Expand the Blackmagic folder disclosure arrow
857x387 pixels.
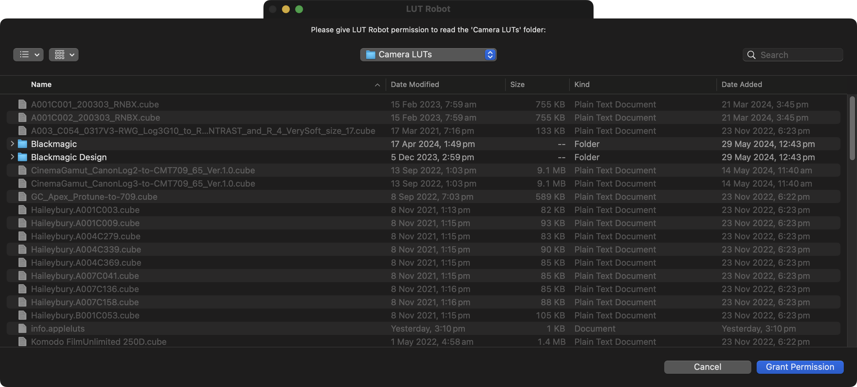(12, 143)
